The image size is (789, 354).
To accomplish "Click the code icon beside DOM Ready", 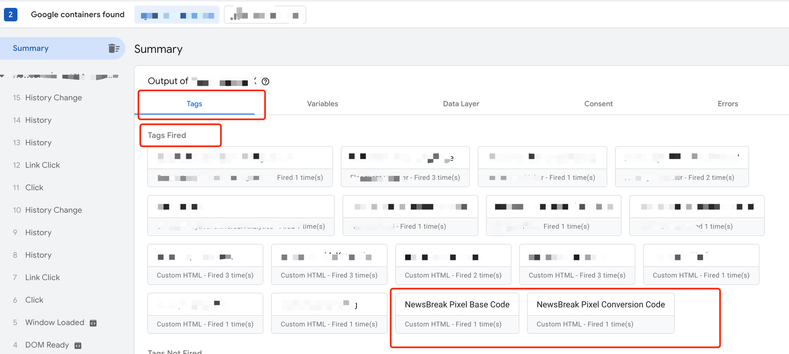I will coord(77,345).
